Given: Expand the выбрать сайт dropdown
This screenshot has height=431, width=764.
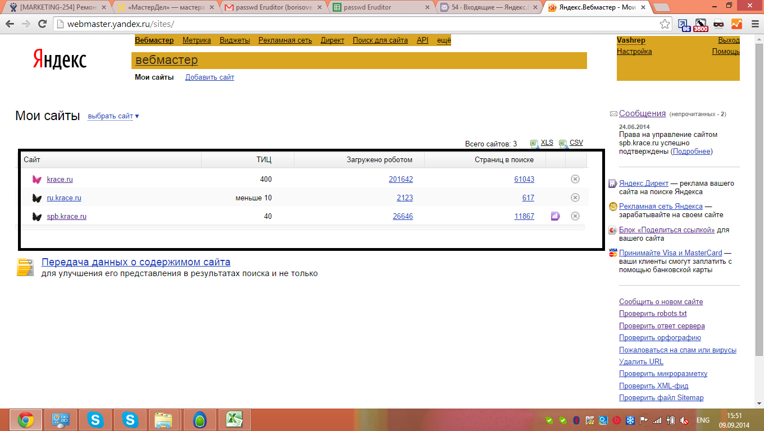Looking at the screenshot, I should click(x=113, y=116).
